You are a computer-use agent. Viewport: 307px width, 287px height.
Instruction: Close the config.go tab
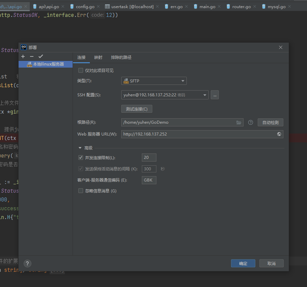coord(98,7)
